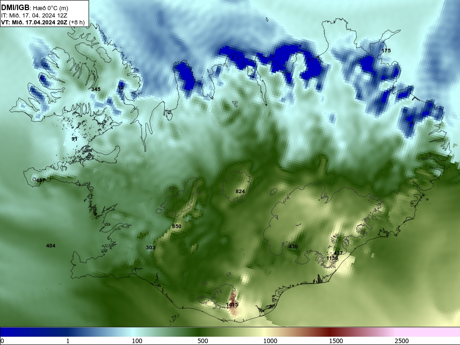Click the legend label '500'
This screenshot has height=345, width=460.
click(203, 341)
